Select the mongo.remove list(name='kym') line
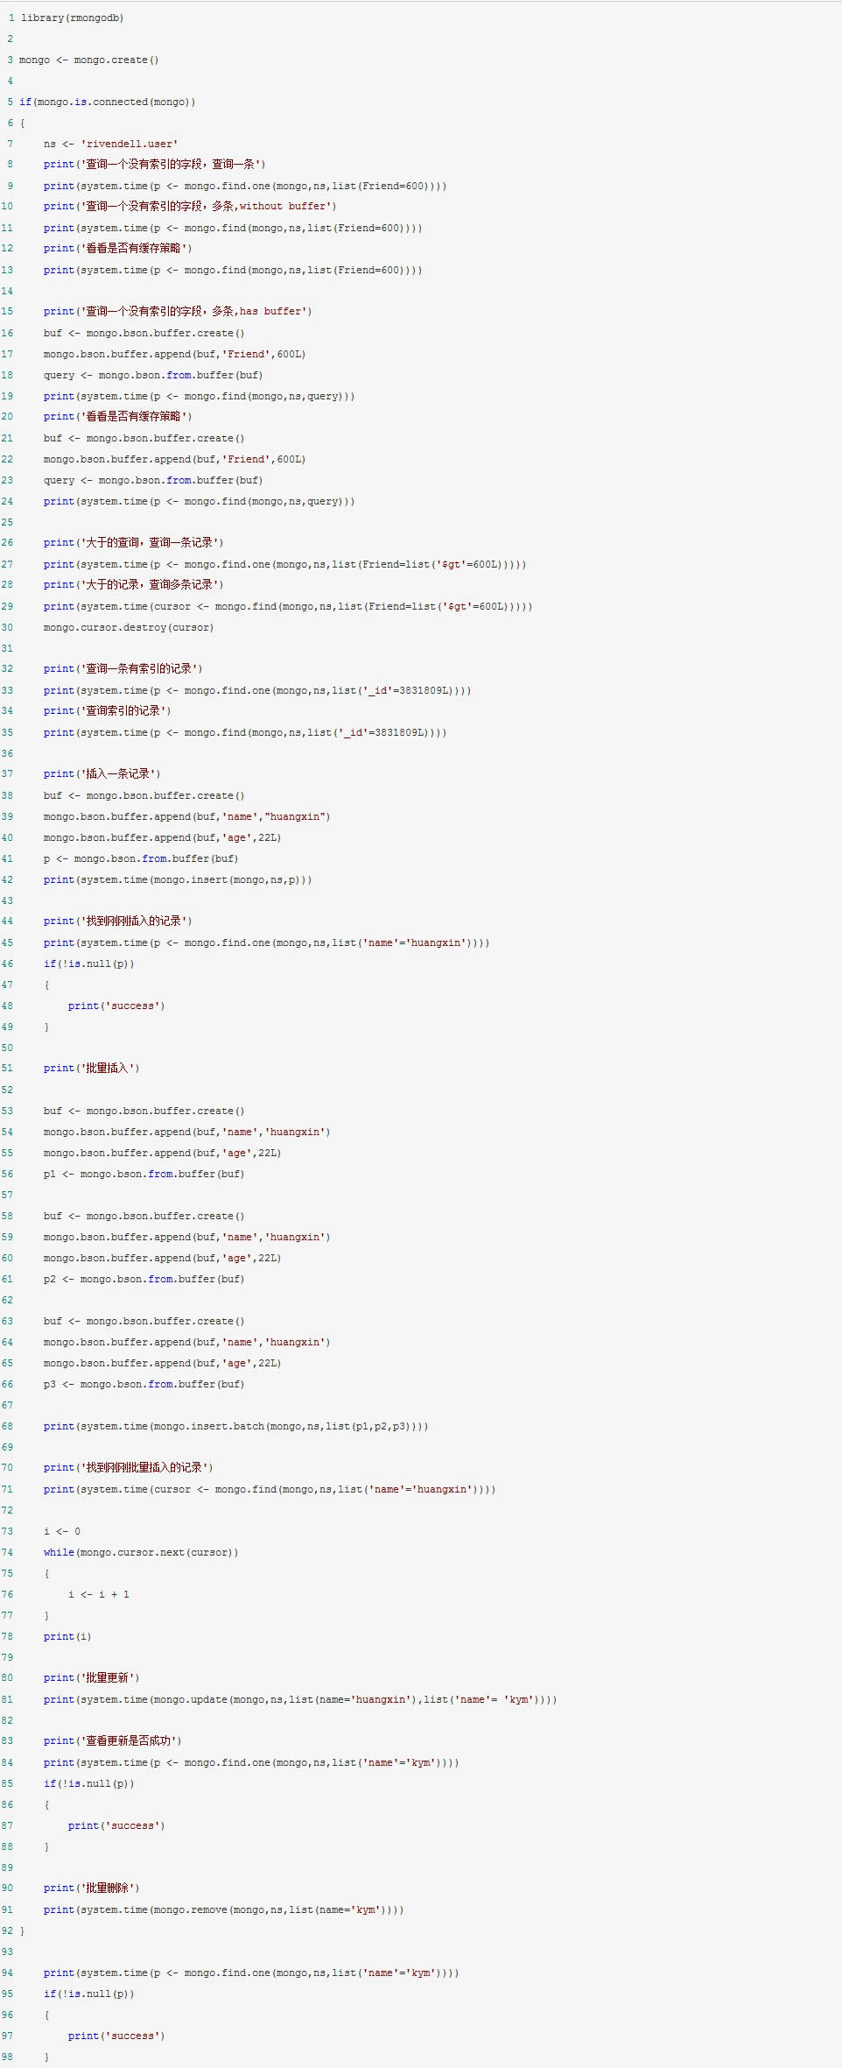The width and height of the screenshot is (842, 2068). pyautogui.click(x=224, y=1909)
